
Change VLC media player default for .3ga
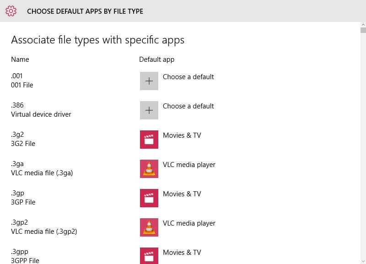click(189, 165)
